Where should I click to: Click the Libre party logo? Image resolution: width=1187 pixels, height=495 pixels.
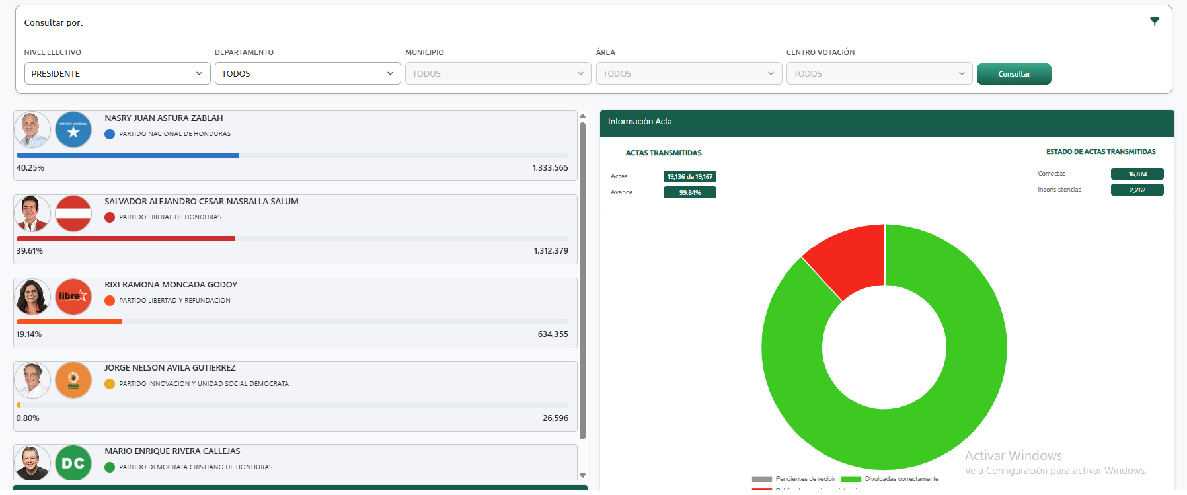coord(73,297)
